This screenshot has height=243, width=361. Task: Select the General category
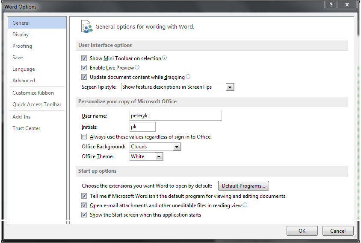(37, 23)
